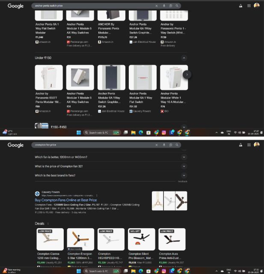Open profile avatar in crompton fan window
The image size is (264, 274).
click(256, 145)
